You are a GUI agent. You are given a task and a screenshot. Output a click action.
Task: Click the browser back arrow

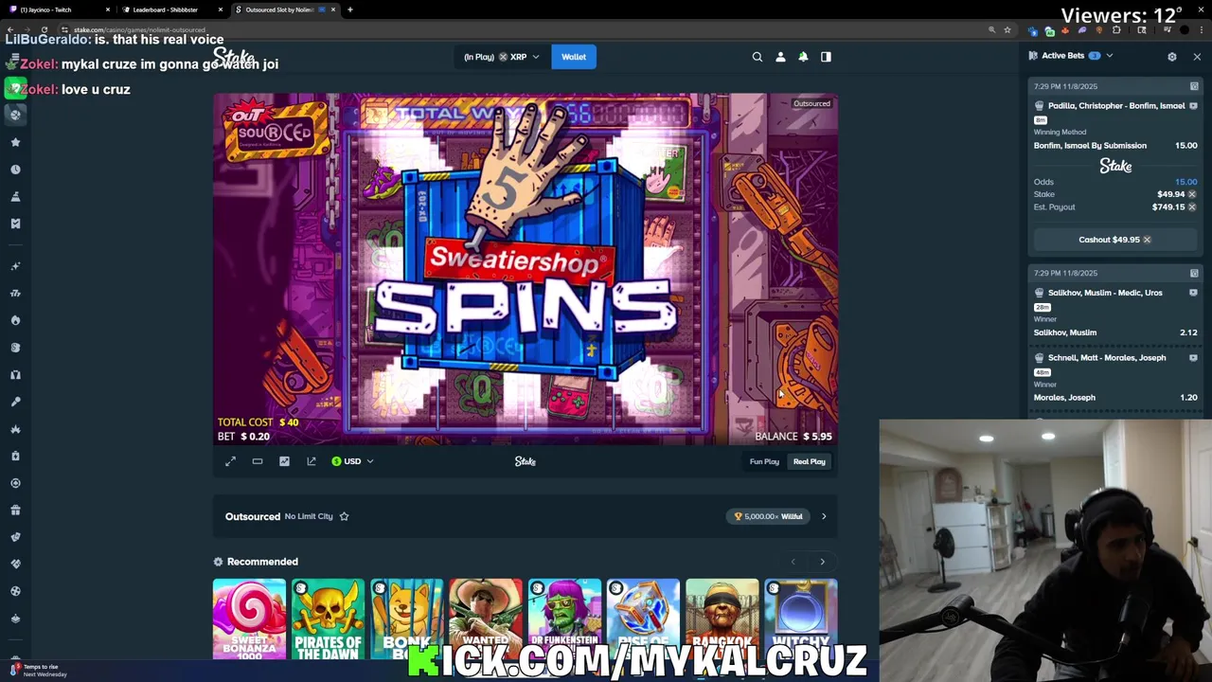(9, 30)
